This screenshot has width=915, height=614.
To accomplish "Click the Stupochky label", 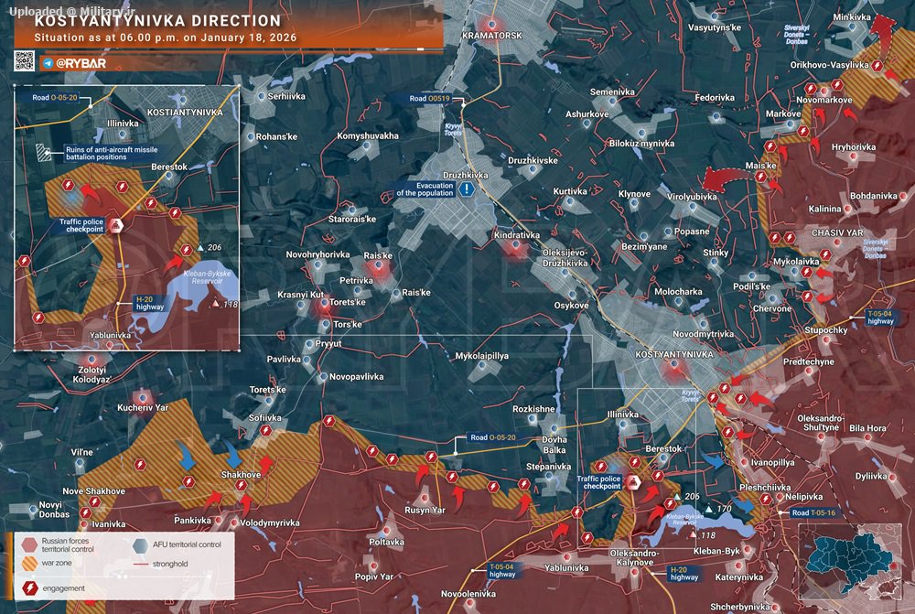I will coord(826,330).
